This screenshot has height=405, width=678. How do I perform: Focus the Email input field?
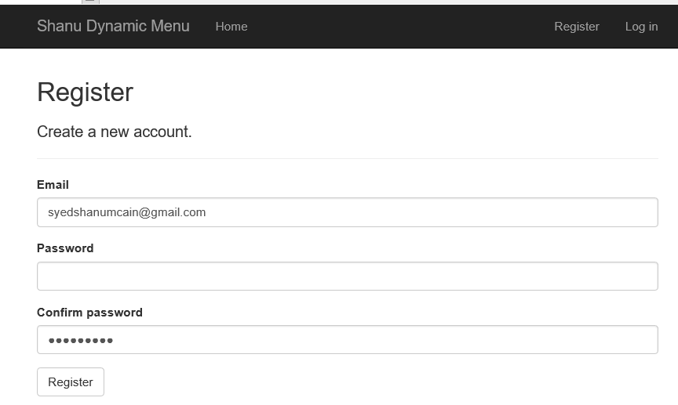coord(348,212)
